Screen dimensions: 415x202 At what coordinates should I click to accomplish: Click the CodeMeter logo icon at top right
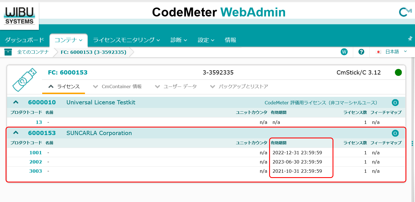pyautogui.click(x=405, y=12)
